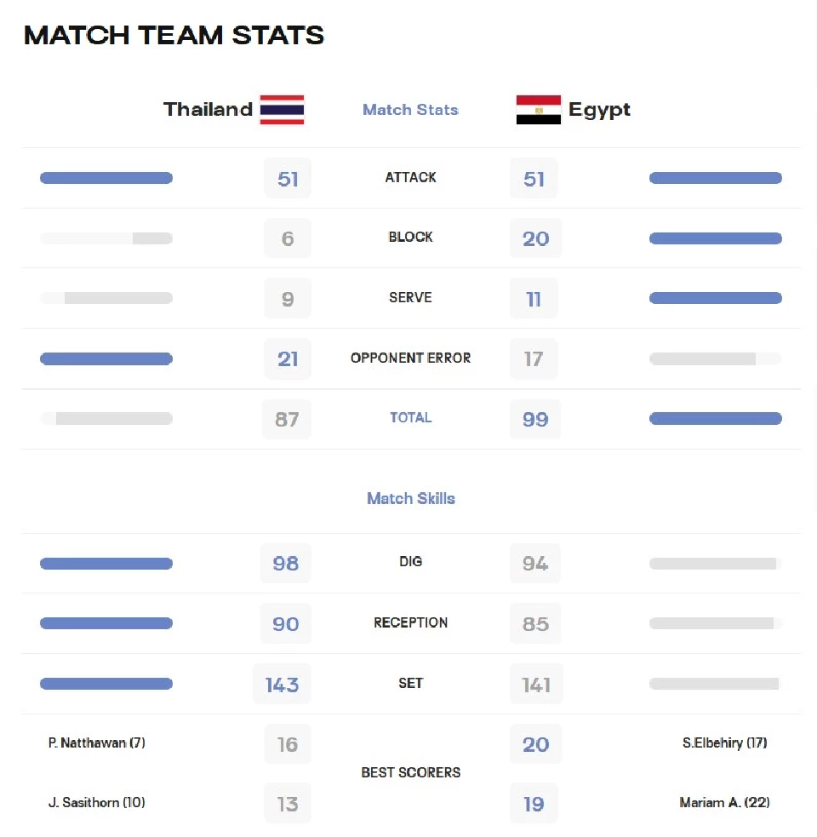Select the Match Skills heading
Screen dimensions: 817x837
(410, 498)
